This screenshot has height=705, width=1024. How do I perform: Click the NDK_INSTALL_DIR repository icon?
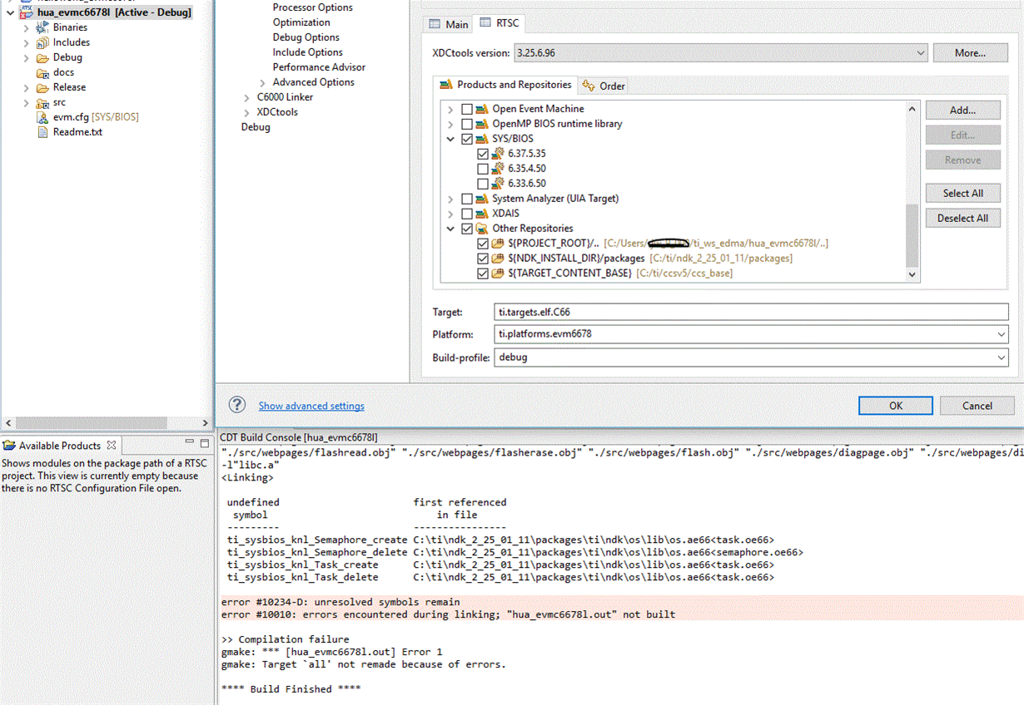tap(498, 259)
